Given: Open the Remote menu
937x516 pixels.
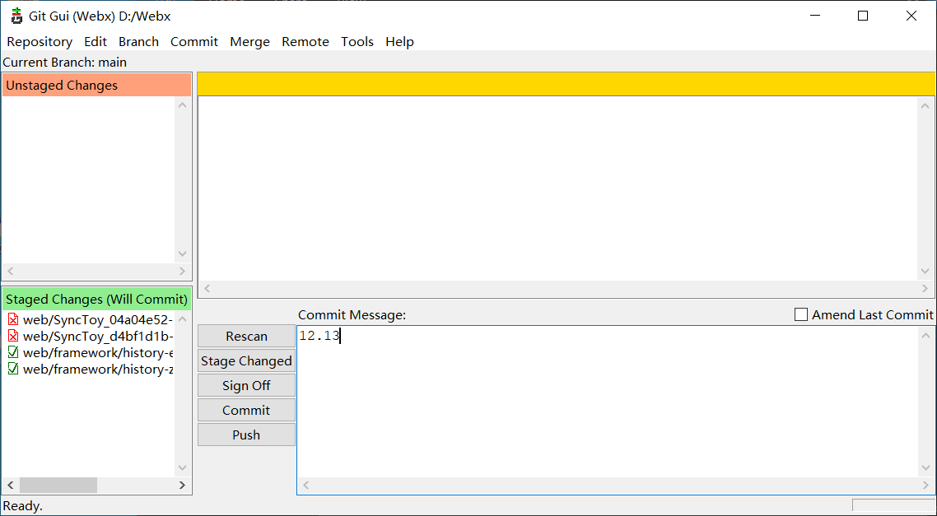Looking at the screenshot, I should pyautogui.click(x=305, y=42).
